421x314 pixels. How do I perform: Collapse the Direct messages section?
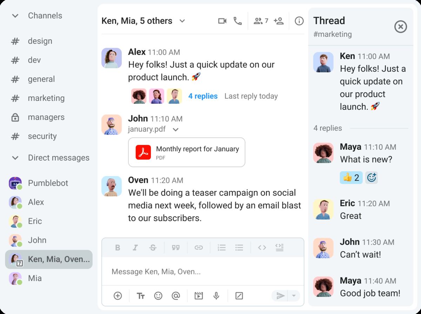click(x=15, y=158)
